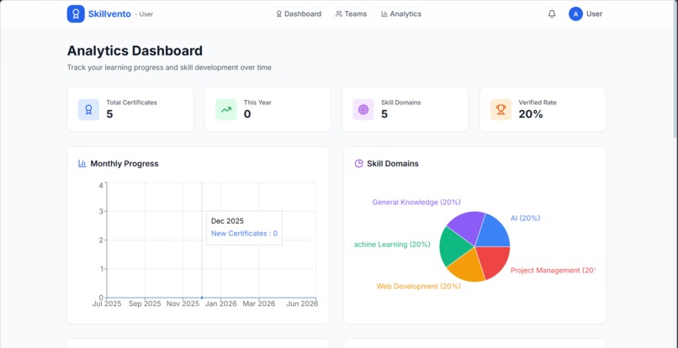Select the red Project Management pie slice
Image resolution: width=678 pixels, height=348 pixels.
(495, 261)
